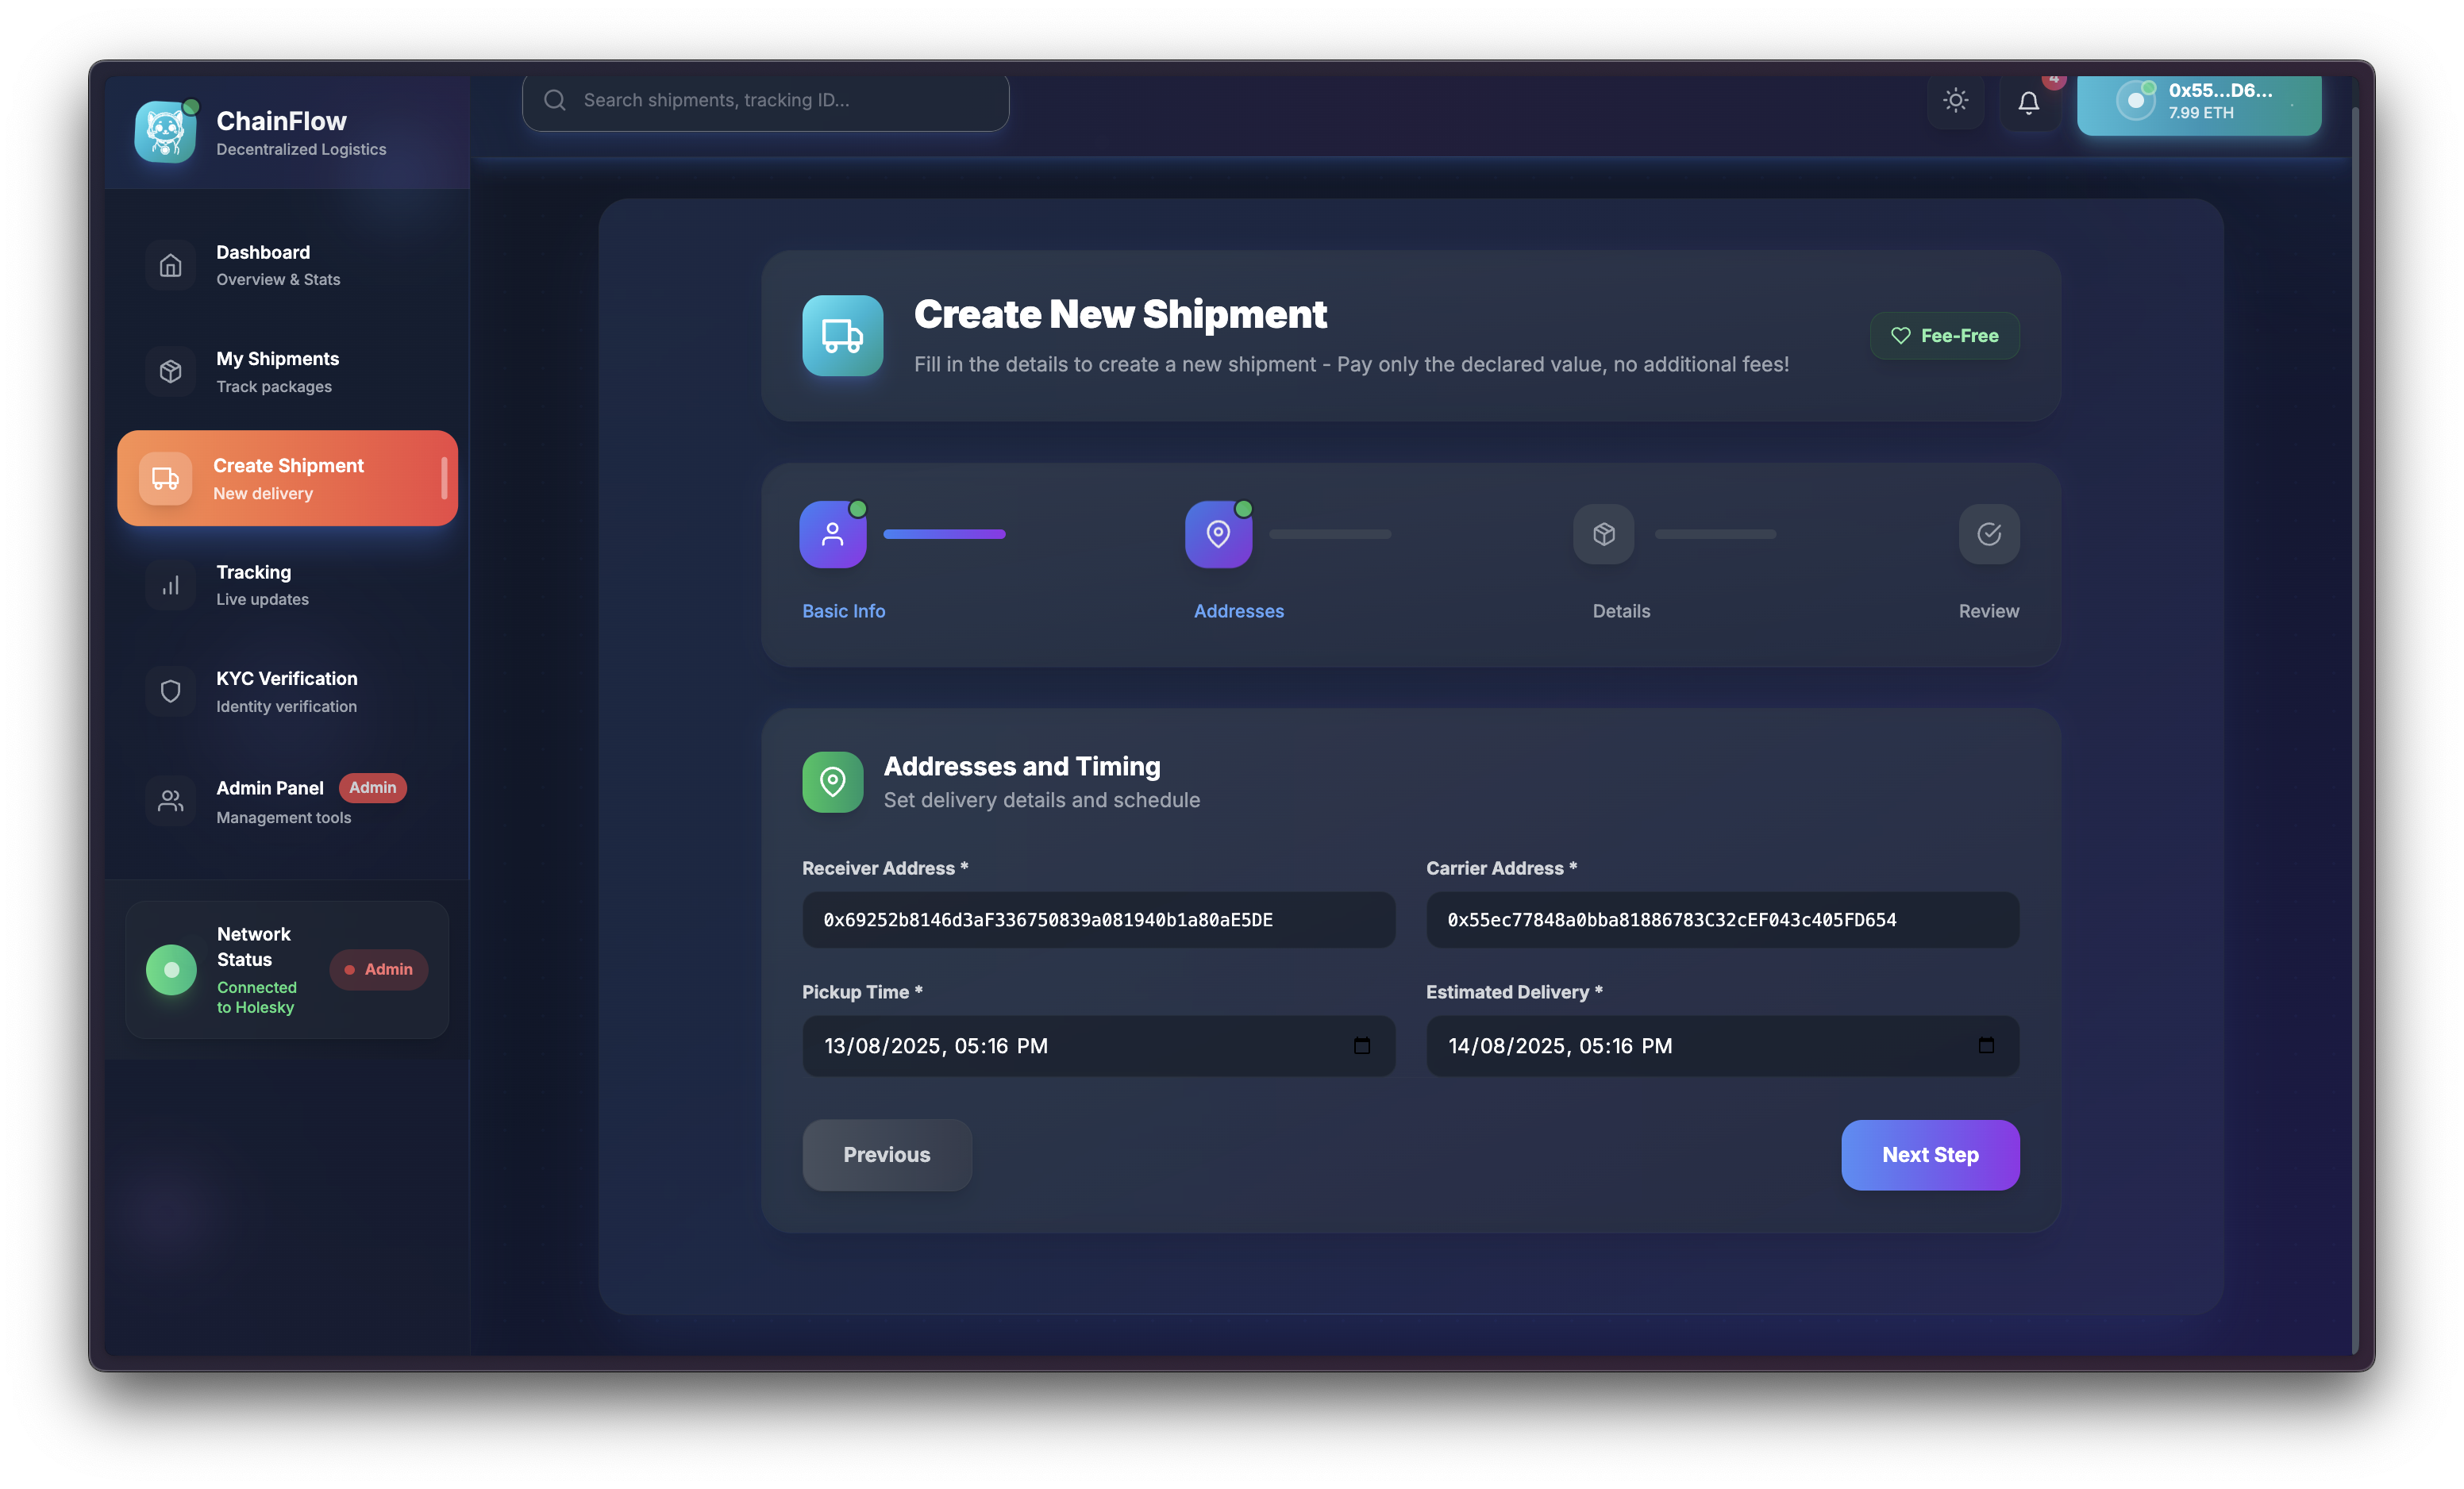
Task: Click the ChainFlow cat logo
Action: point(165,132)
